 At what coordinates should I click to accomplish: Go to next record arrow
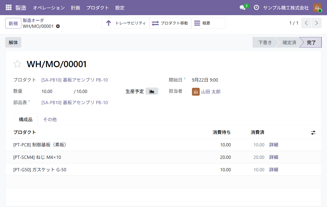316,23
